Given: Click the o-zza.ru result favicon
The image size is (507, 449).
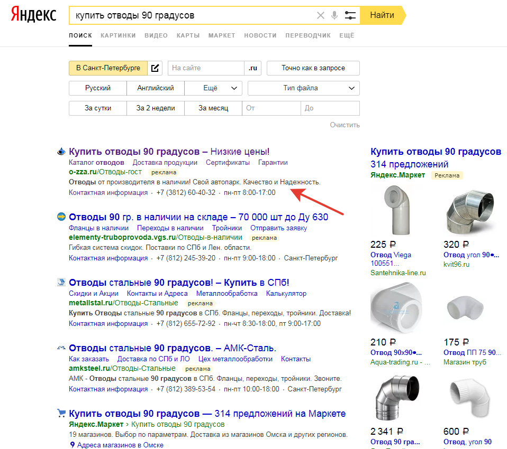Looking at the screenshot, I should pos(61,152).
